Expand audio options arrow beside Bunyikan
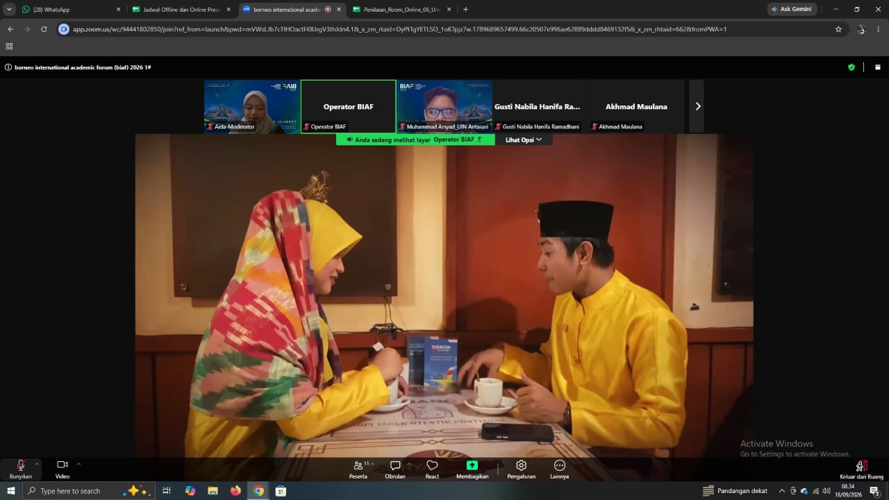Viewport: 889px width, 500px height. [x=37, y=464]
